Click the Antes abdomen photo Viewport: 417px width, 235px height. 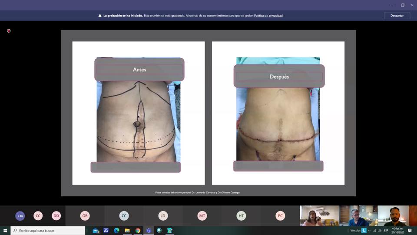click(138, 121)
